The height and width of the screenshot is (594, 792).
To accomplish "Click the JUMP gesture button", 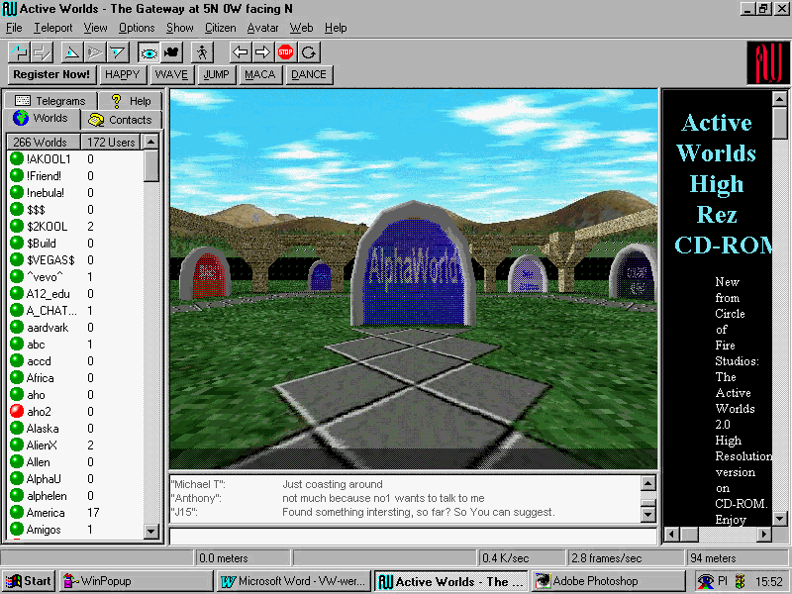I will coord(216,74).
